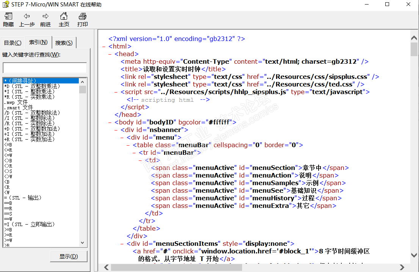This screenshot has width=419, height=272.
Task: Click the menuExtra span text 其它
Action: click(x=303, y=206)
